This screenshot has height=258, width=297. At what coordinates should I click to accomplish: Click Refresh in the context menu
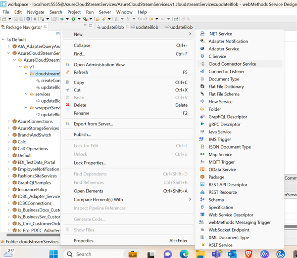point(128,72)
